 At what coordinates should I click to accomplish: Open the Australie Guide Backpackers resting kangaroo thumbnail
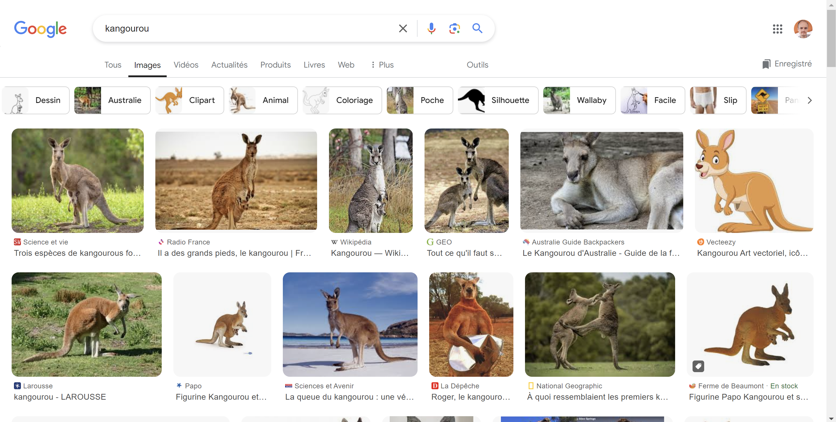[601, 180]
